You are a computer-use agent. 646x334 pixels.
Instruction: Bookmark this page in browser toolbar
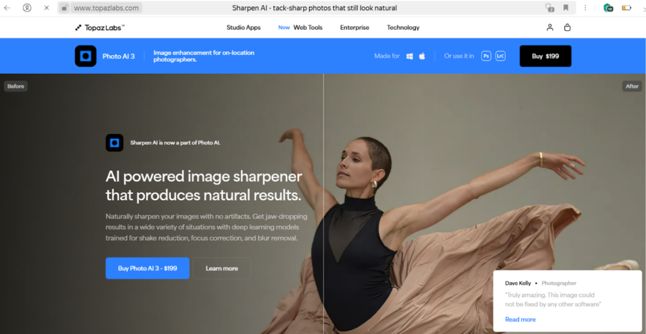coord(566,8)
